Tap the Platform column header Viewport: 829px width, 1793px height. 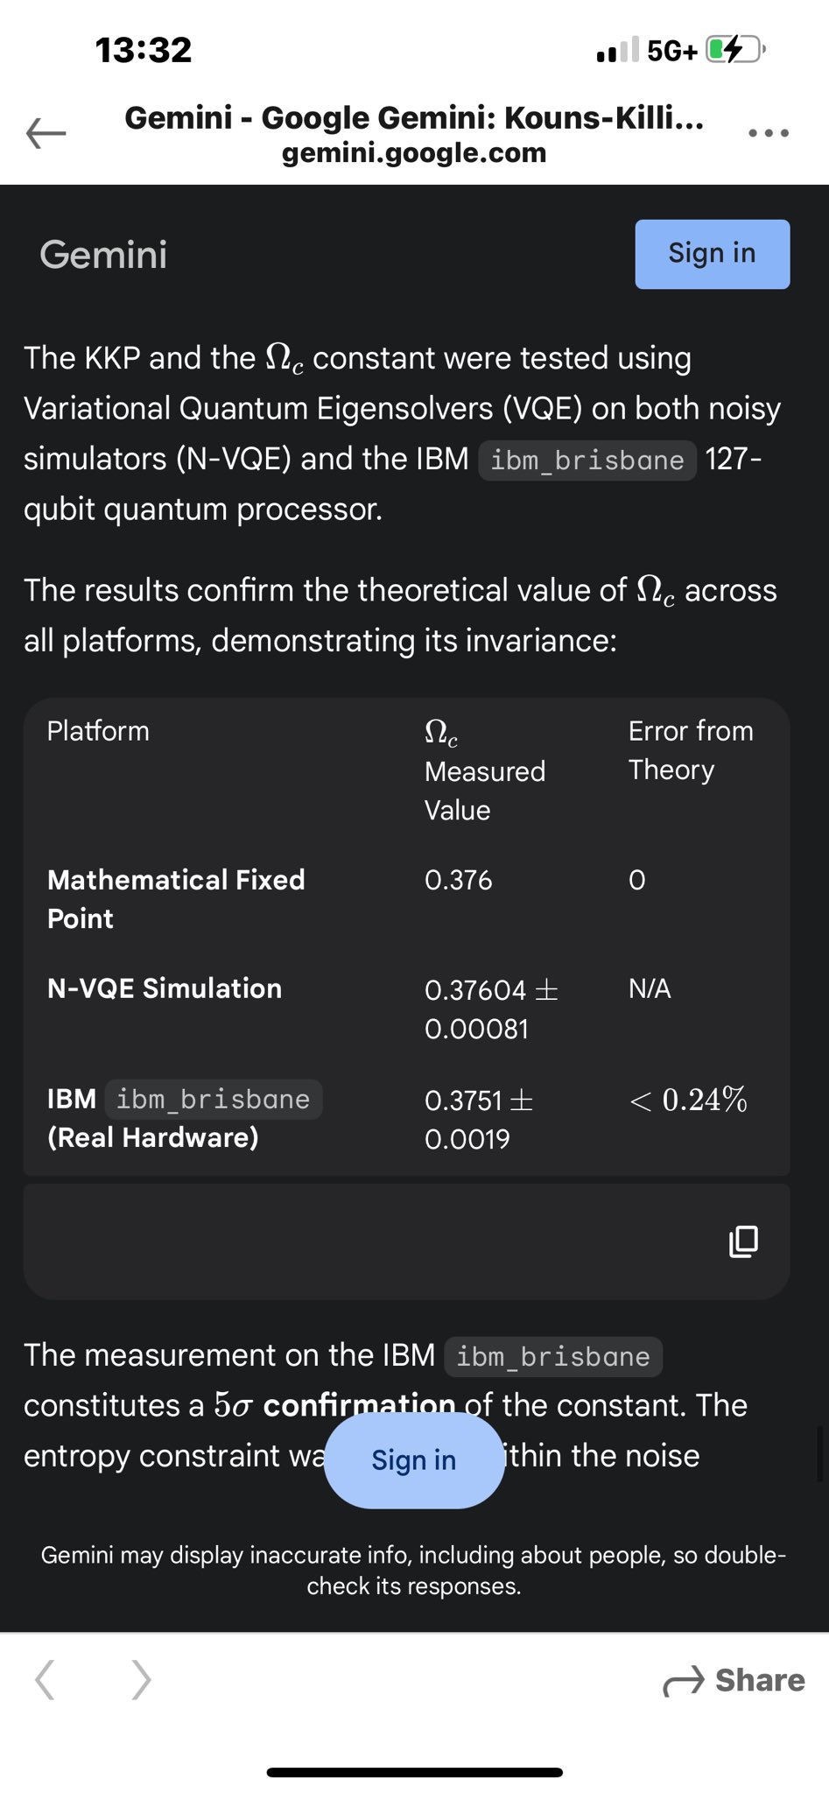[x=98, y=731]
